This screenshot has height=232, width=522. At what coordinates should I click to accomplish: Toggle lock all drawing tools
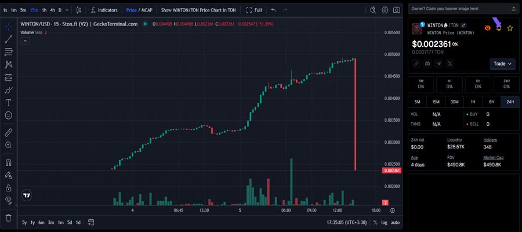pyautogui.click(x=9, y=188)
